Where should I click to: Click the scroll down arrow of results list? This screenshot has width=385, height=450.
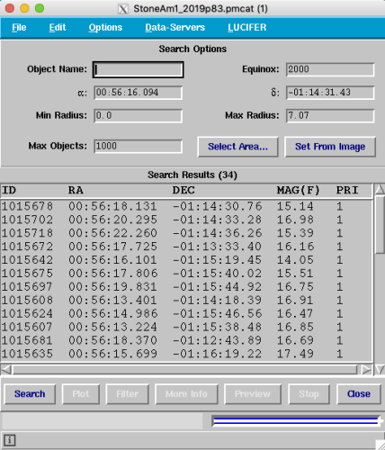[x=380, y=370]
